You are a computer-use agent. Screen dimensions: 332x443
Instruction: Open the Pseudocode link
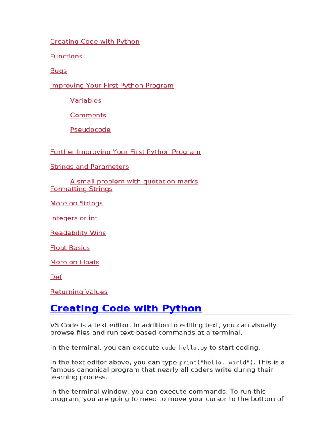(x=90, y=130)
